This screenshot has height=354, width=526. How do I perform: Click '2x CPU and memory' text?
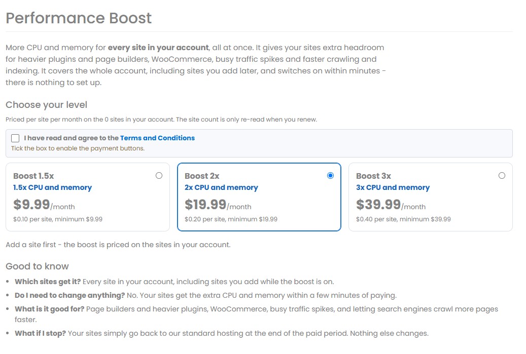(x=221, y=187)
